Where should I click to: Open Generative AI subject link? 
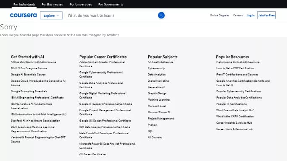coord(156,87)
